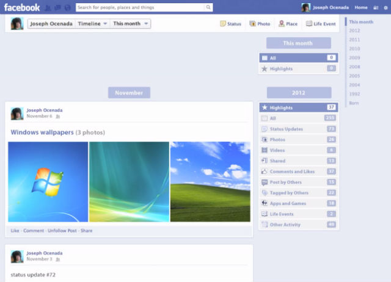Select Status in the composer bar
The image size is (391, 282).
point(230,24)
